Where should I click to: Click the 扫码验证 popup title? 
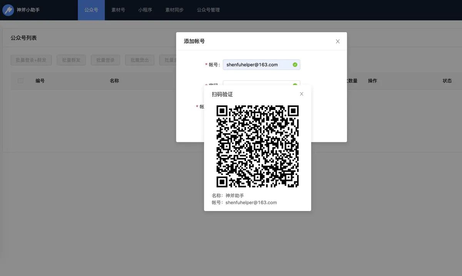222,94
